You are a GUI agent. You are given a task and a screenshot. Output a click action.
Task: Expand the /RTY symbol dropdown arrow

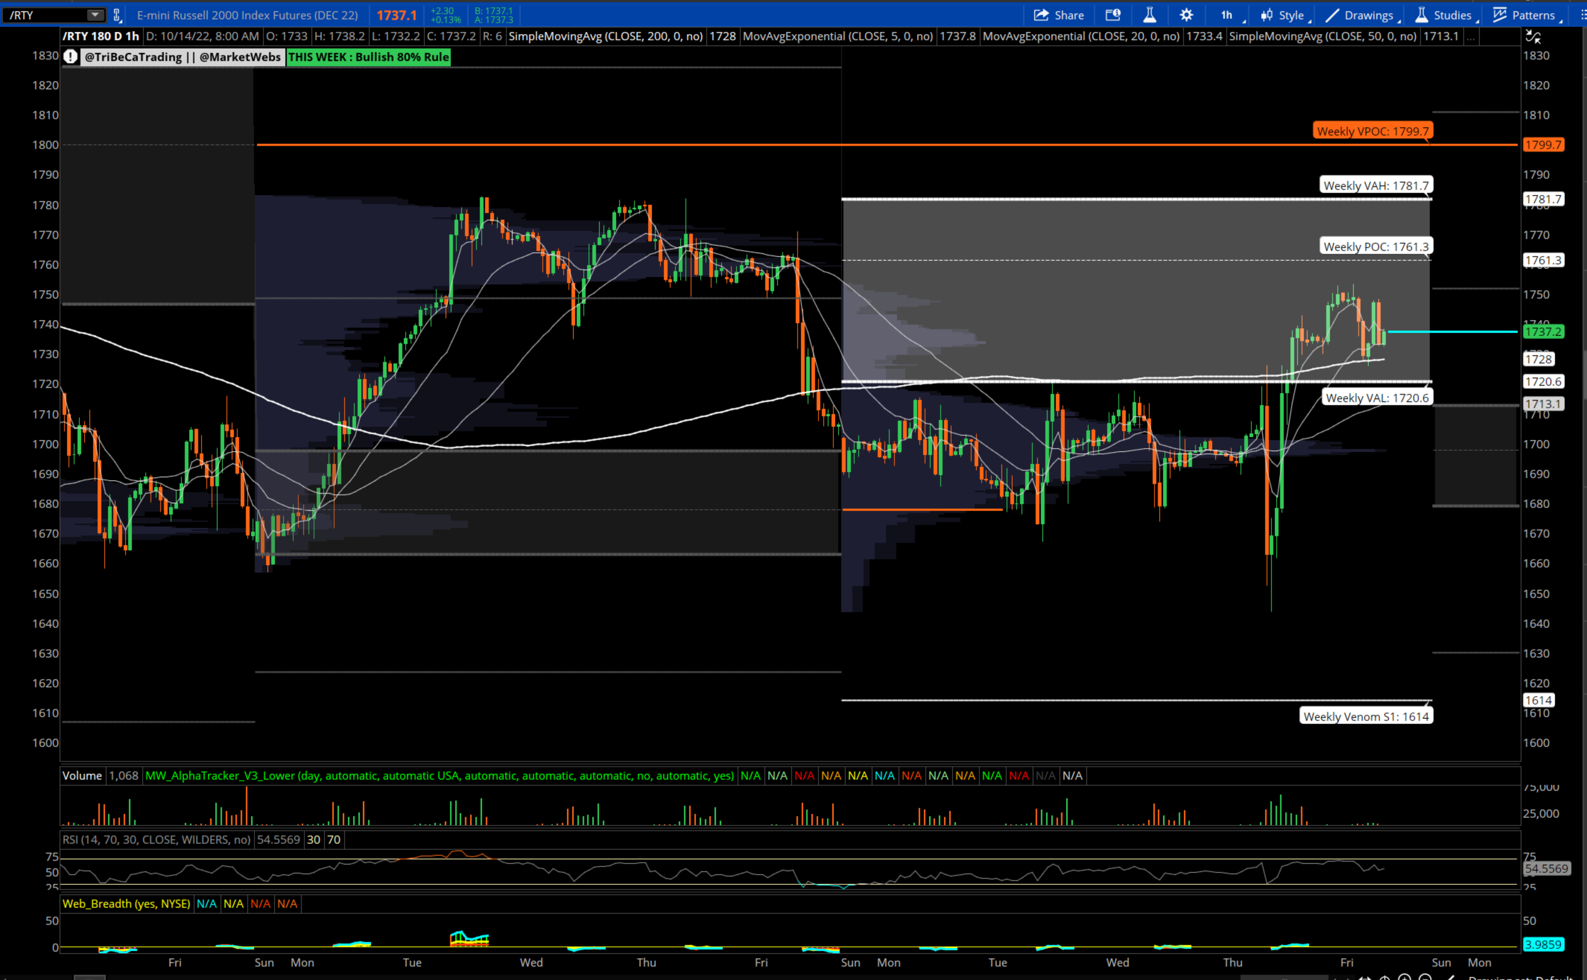point(95,15)
